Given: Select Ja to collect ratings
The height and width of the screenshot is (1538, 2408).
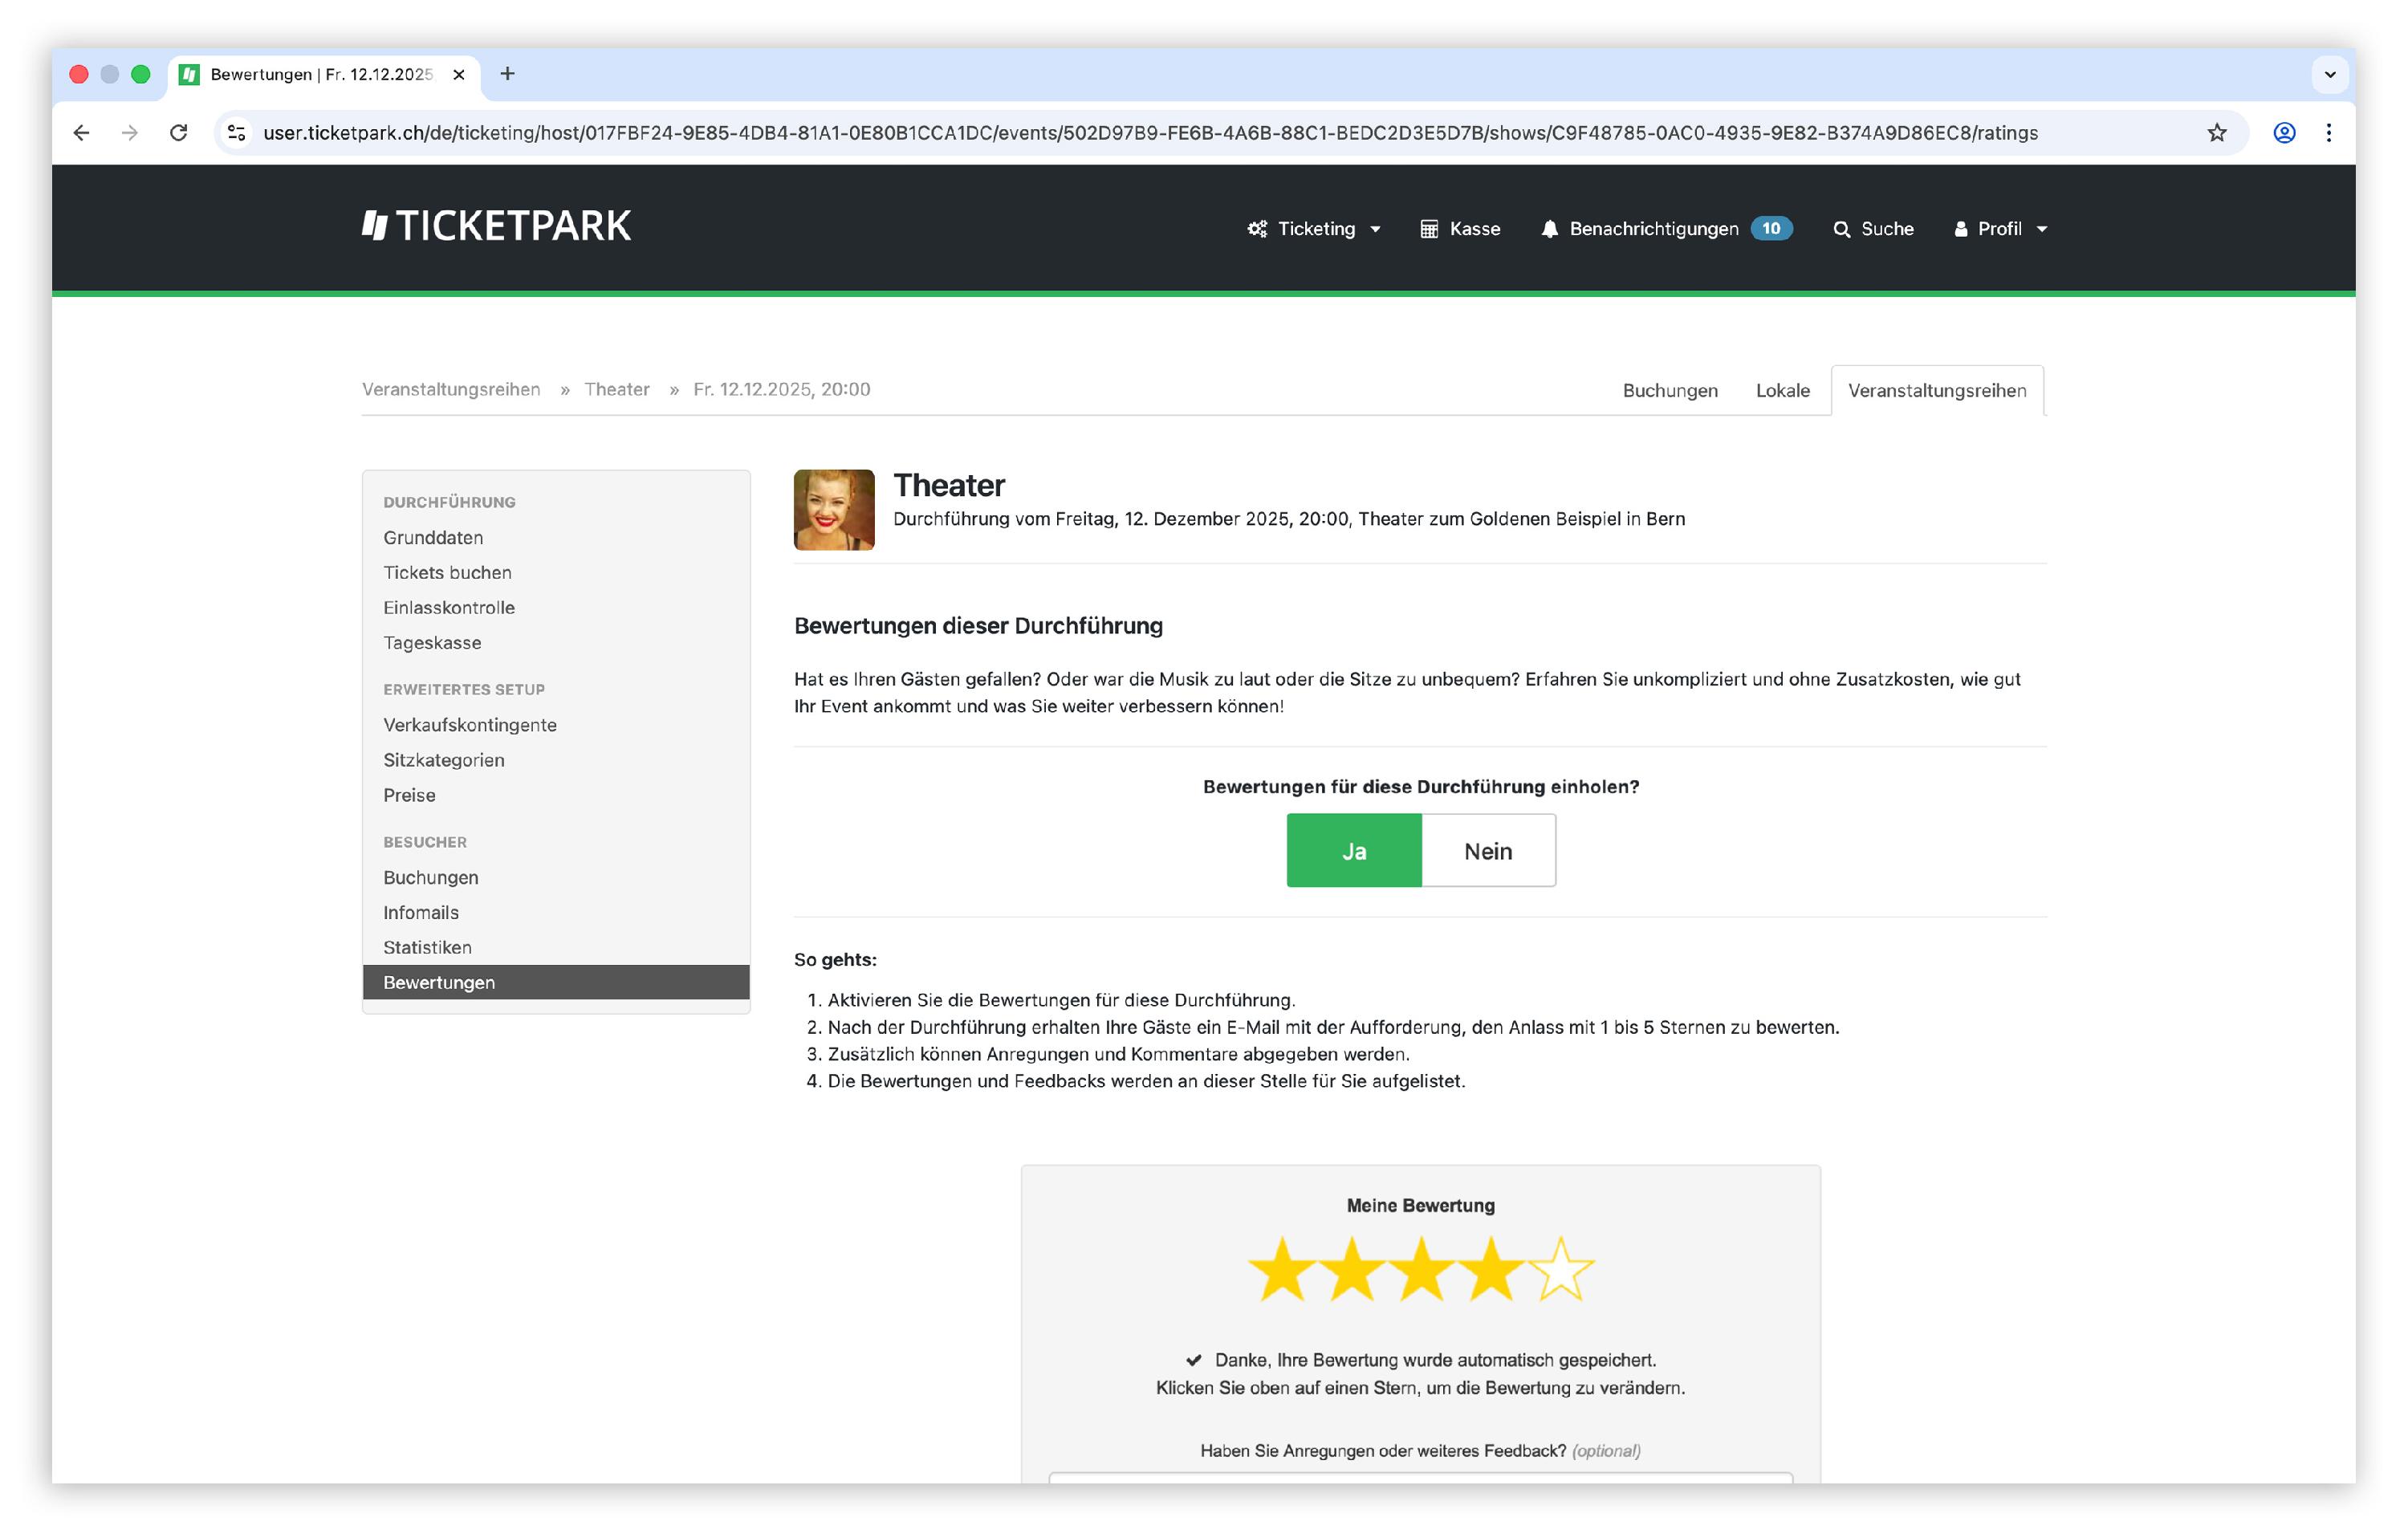Looking at the screenshot, I should pyautogui.click(x=1353, y=851).
